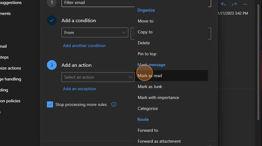Click the info icon beside Stop processing
Image resolution: width=262 pixels, height=146 pixels.
114,104
